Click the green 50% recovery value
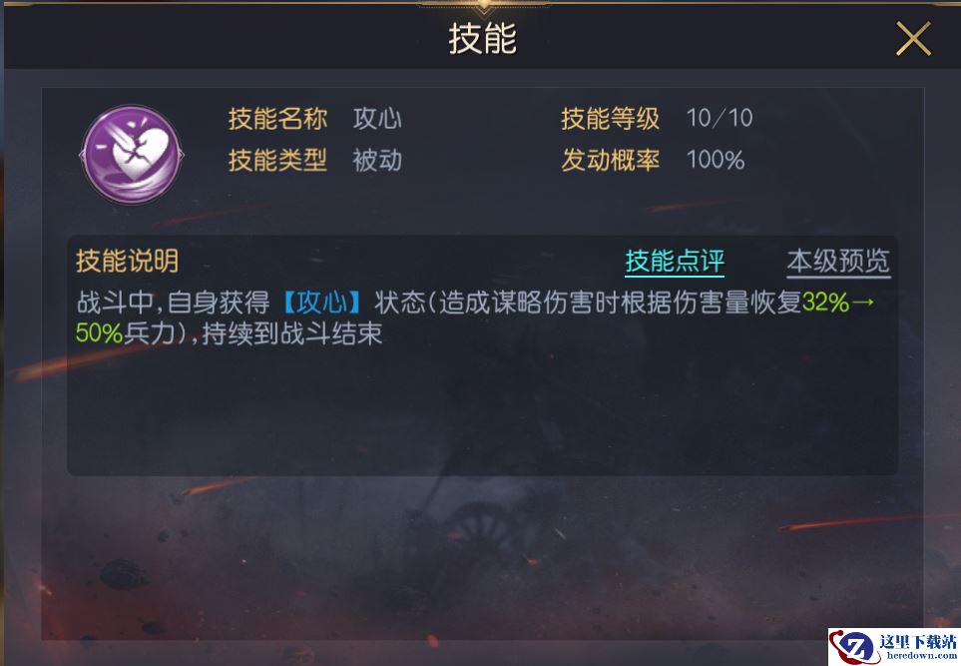 click(99, 333)
